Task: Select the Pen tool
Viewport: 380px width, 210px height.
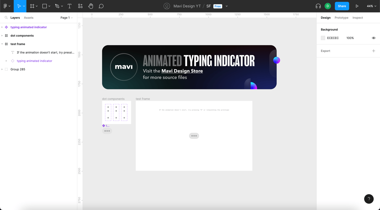Action: pyautogui.click(x=57, y=6)
